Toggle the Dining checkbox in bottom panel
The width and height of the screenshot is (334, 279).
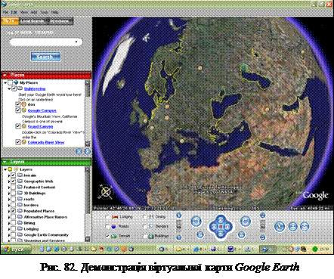[145, 217]
